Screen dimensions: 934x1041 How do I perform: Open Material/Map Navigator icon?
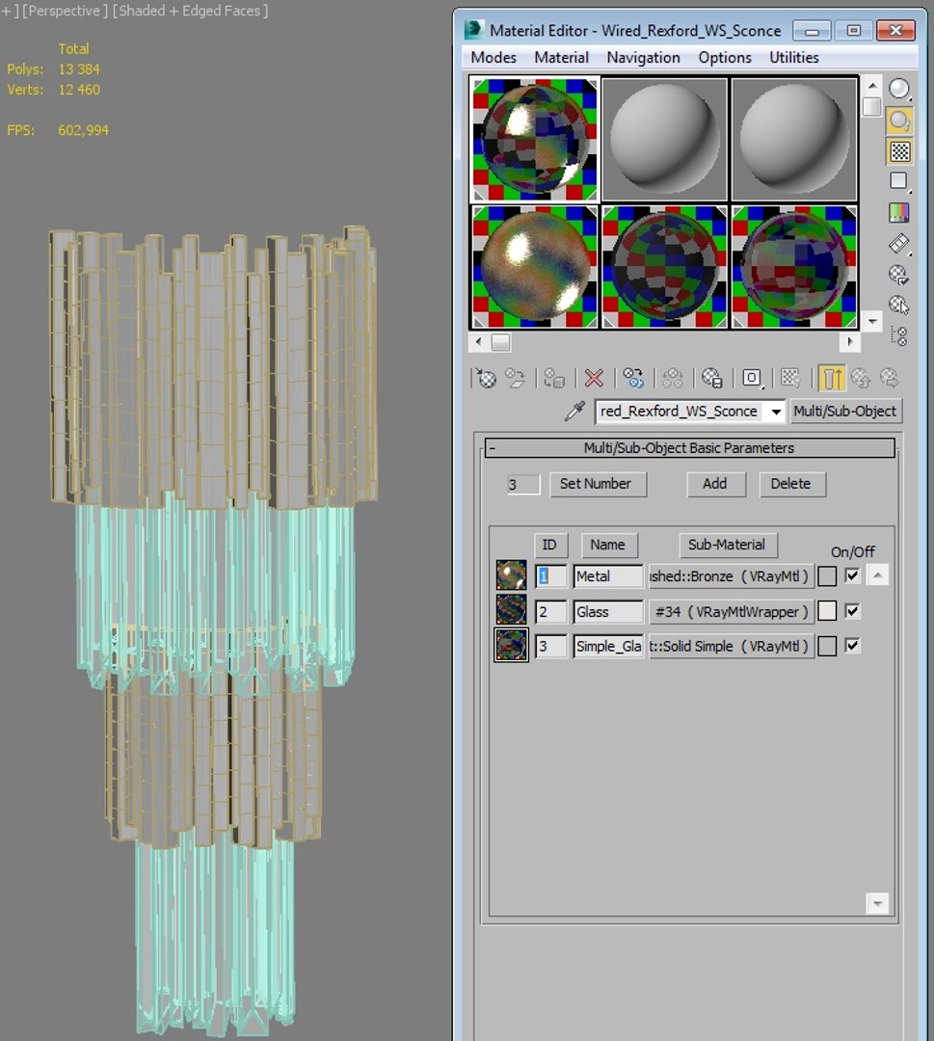tap(899, 336)
